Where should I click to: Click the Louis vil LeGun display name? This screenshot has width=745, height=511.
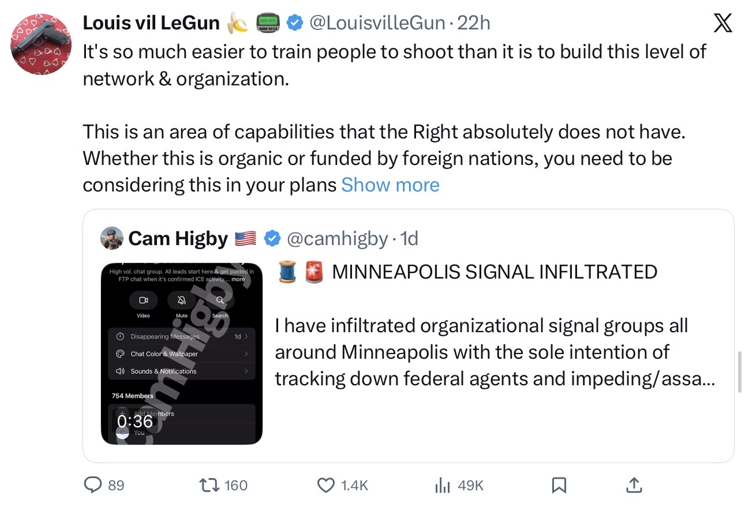click(x=151, y=23)
